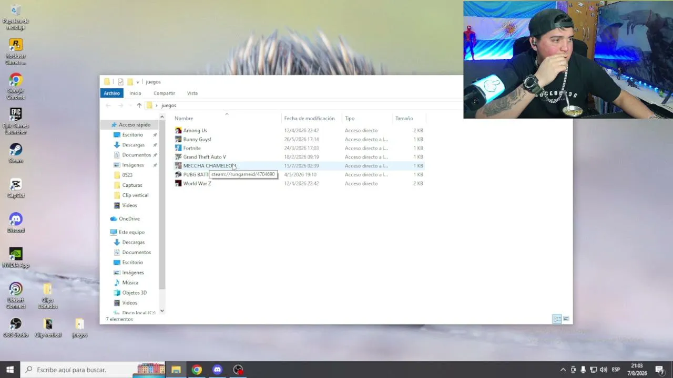This screenshot has height=378, width=673.
Task: Open the Archivo menu tab
Action: (111, 93)
